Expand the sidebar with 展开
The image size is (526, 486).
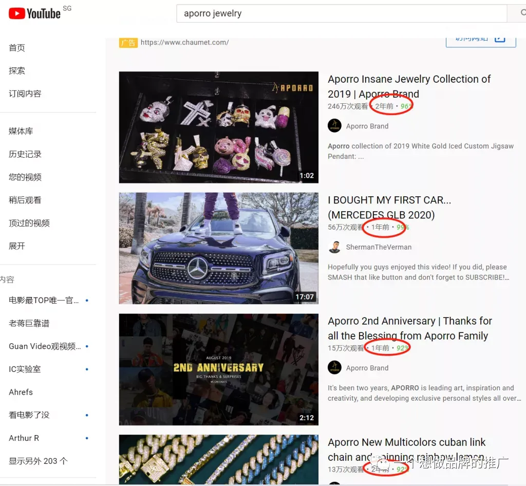[x=17, y=246]
